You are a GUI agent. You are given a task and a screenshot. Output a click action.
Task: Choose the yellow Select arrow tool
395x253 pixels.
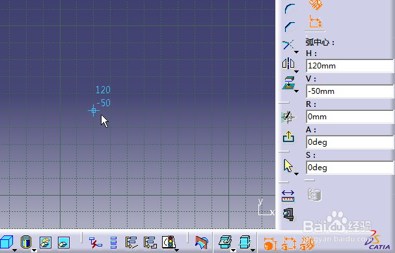pyautogui.click(x=288, y=166)
